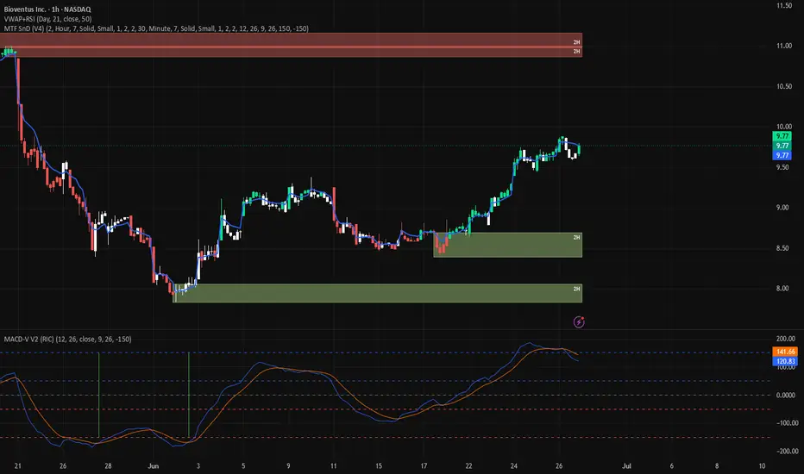804x474 pixels.
Task: Click the purple lightning bolt icon
Action: (579, 321)
